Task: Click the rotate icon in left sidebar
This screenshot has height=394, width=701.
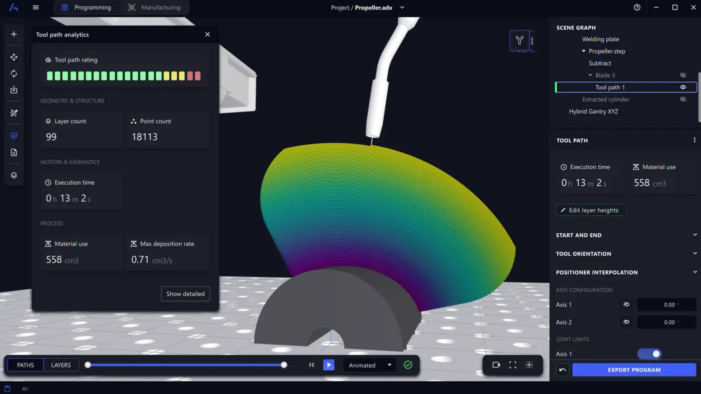Action: pyautogui.click(x=14, y=74)
